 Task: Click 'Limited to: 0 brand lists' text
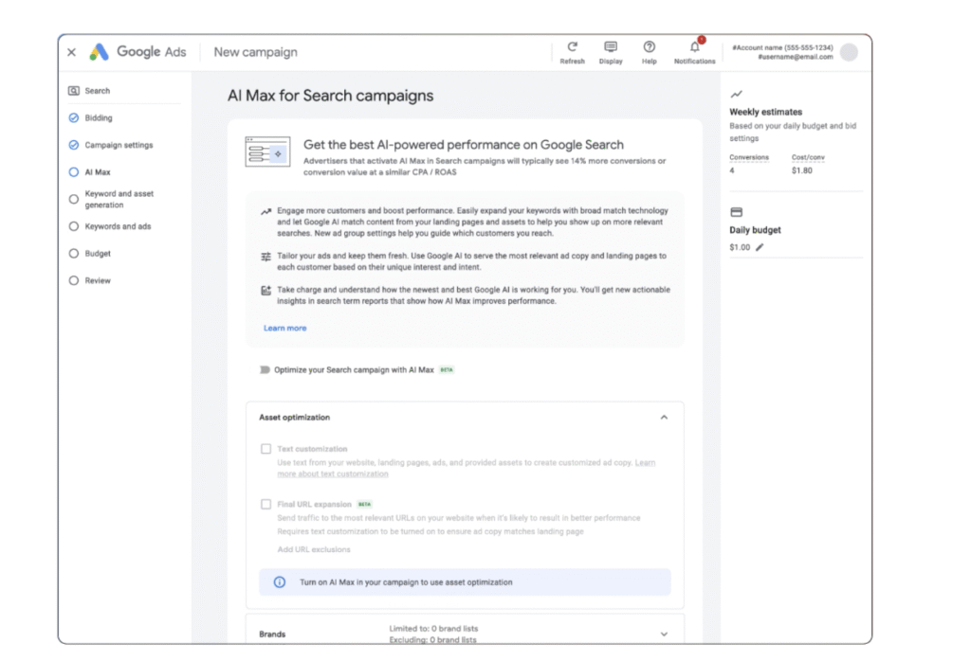click(433, 629)
